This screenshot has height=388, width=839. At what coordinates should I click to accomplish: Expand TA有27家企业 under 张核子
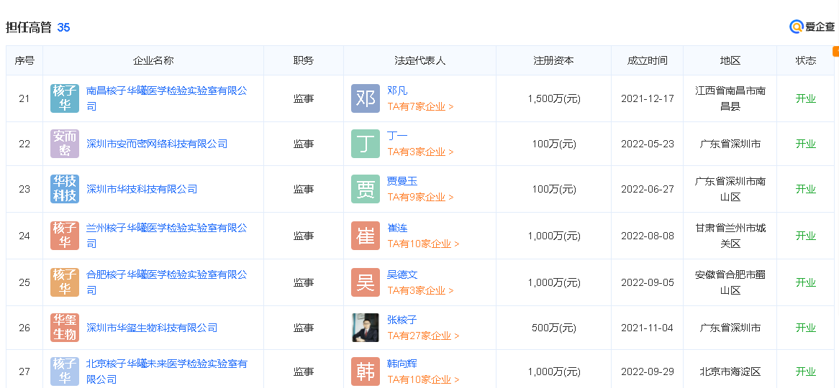423,336
